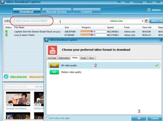Image resolution: width=163 pixels, height=121 pixels.
Task: Click the Terminar Una Relació video title
Action: (17, 108)
